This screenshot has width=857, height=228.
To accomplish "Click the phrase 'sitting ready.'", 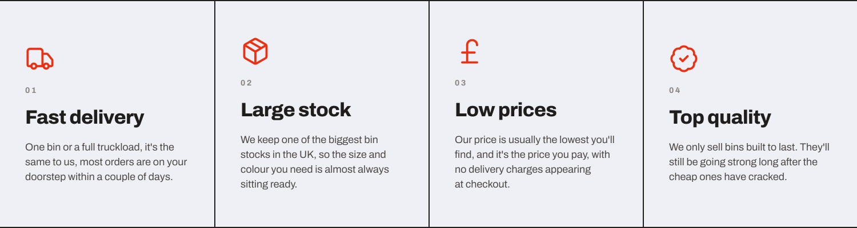I will coord(269,184).
